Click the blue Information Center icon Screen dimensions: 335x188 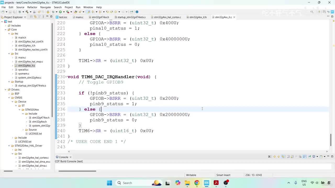[x=137, y=12]
